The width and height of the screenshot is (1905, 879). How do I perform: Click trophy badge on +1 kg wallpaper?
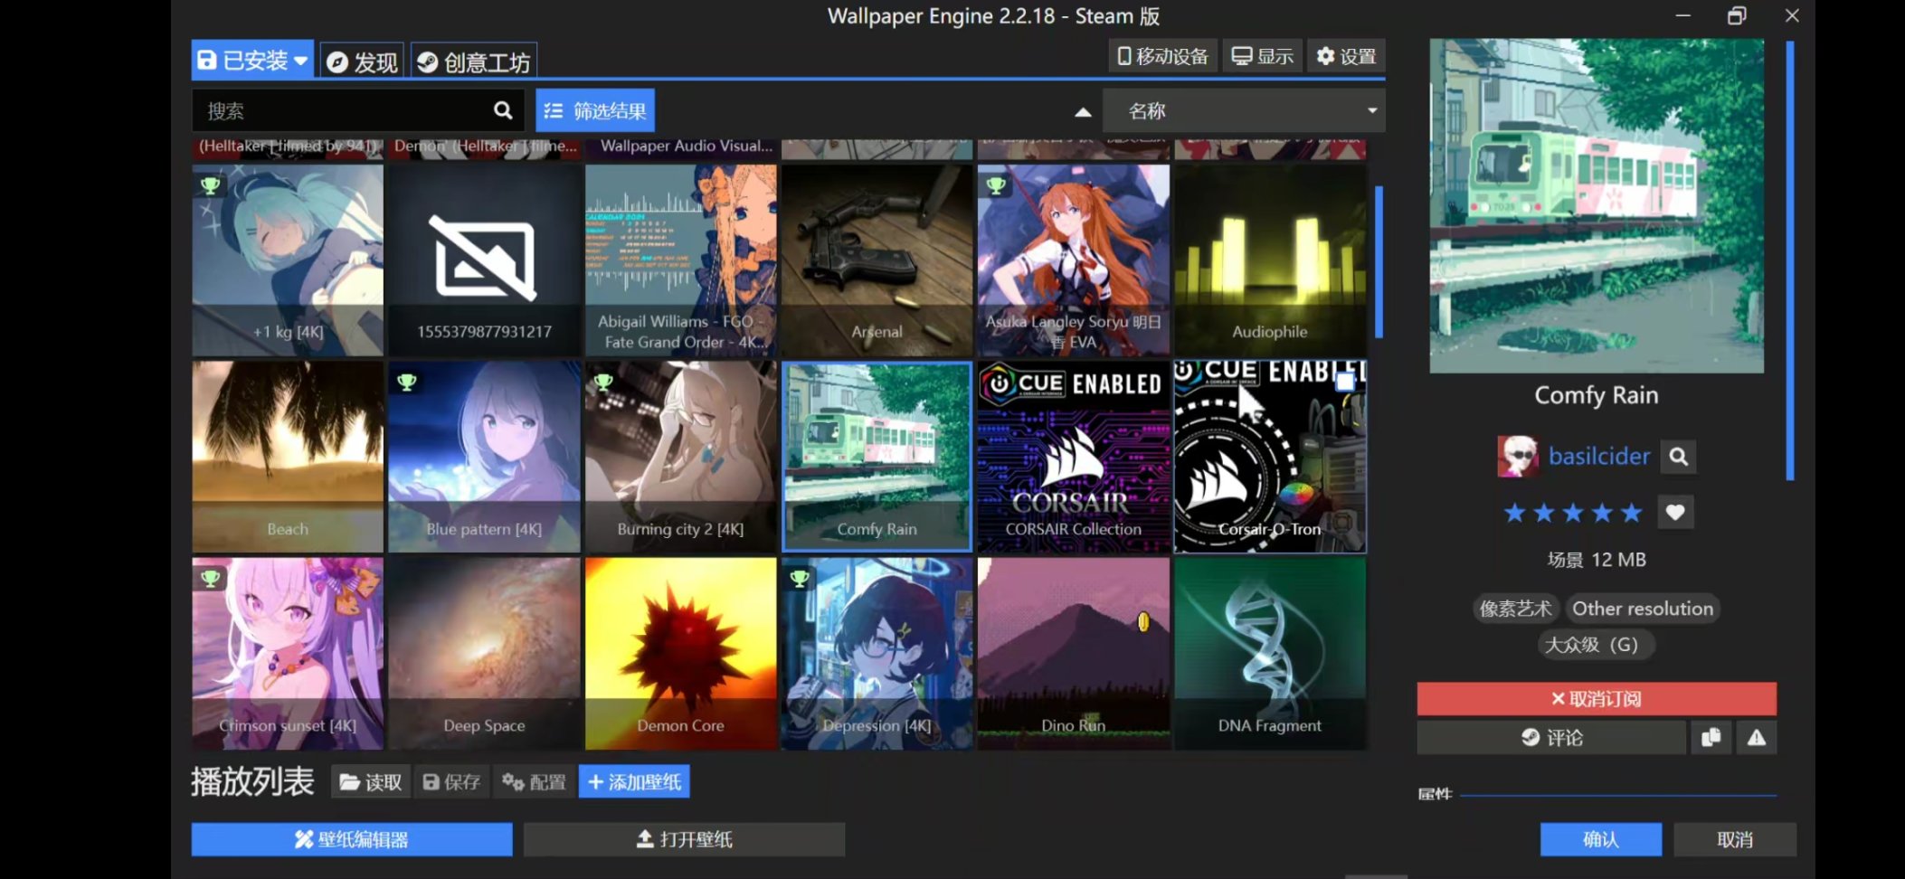[210, 184]
